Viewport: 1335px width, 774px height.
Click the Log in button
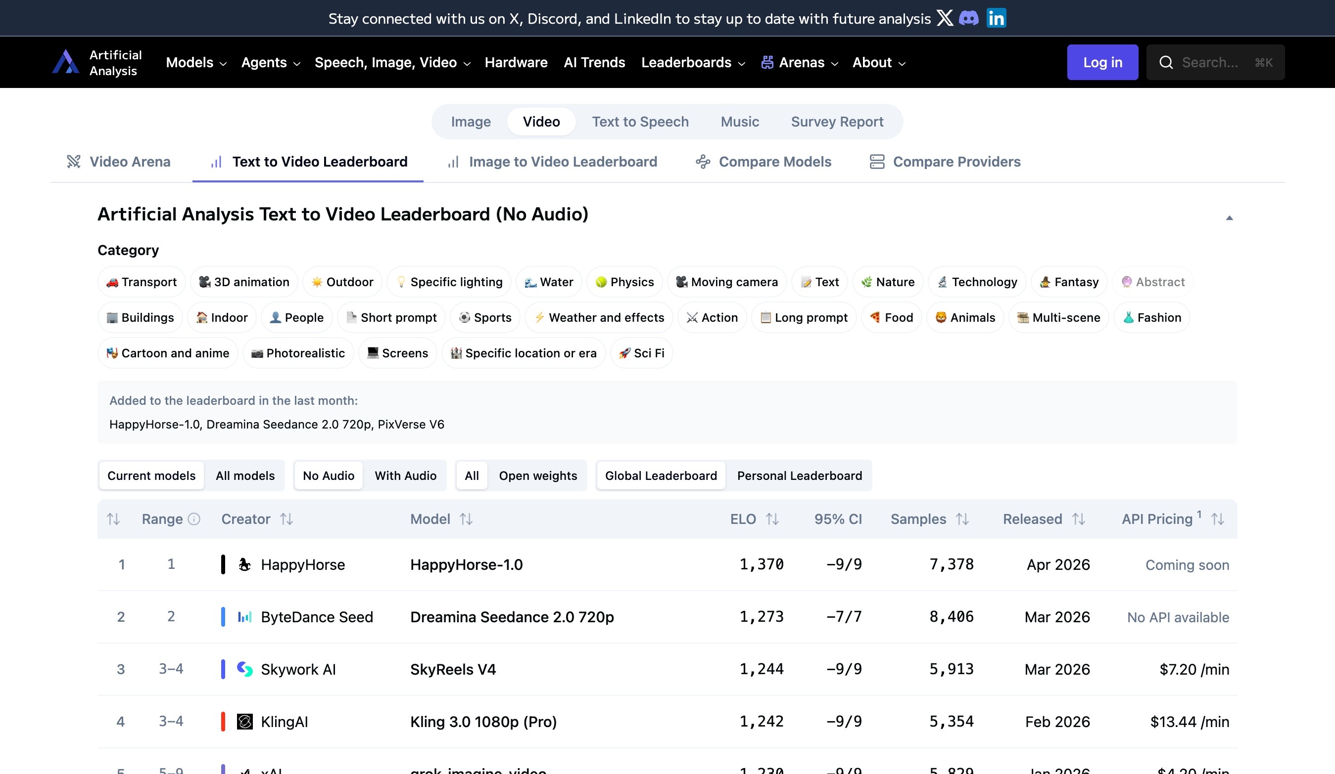(1102, 62)
